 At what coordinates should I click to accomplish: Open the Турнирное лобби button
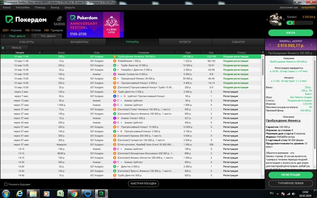(x=291, y=183)
